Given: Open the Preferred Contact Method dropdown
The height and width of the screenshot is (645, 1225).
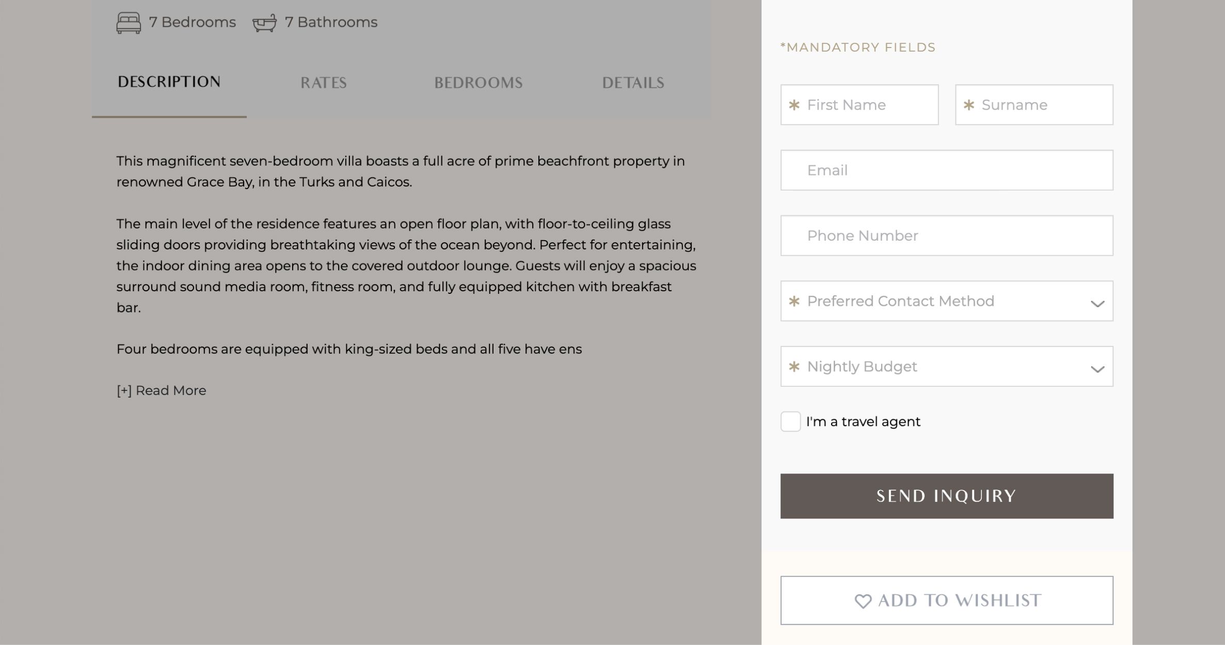Looking at the screenshot, I should pos(947,301).
